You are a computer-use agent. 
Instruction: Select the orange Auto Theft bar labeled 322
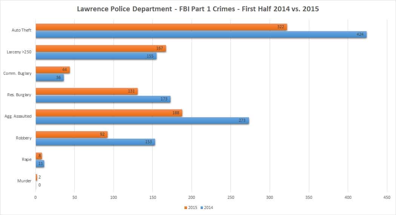coord(161,27)
